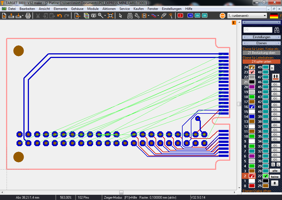Click the purple layer 20 color swatch
Screen dimensions: 282x200
[252, 87]
